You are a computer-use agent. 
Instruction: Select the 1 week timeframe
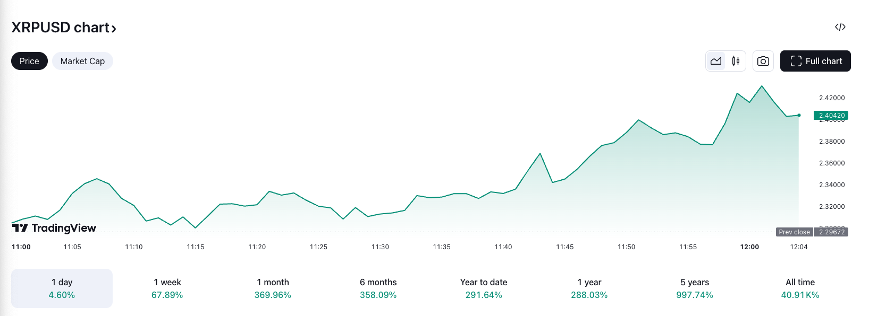167,288
